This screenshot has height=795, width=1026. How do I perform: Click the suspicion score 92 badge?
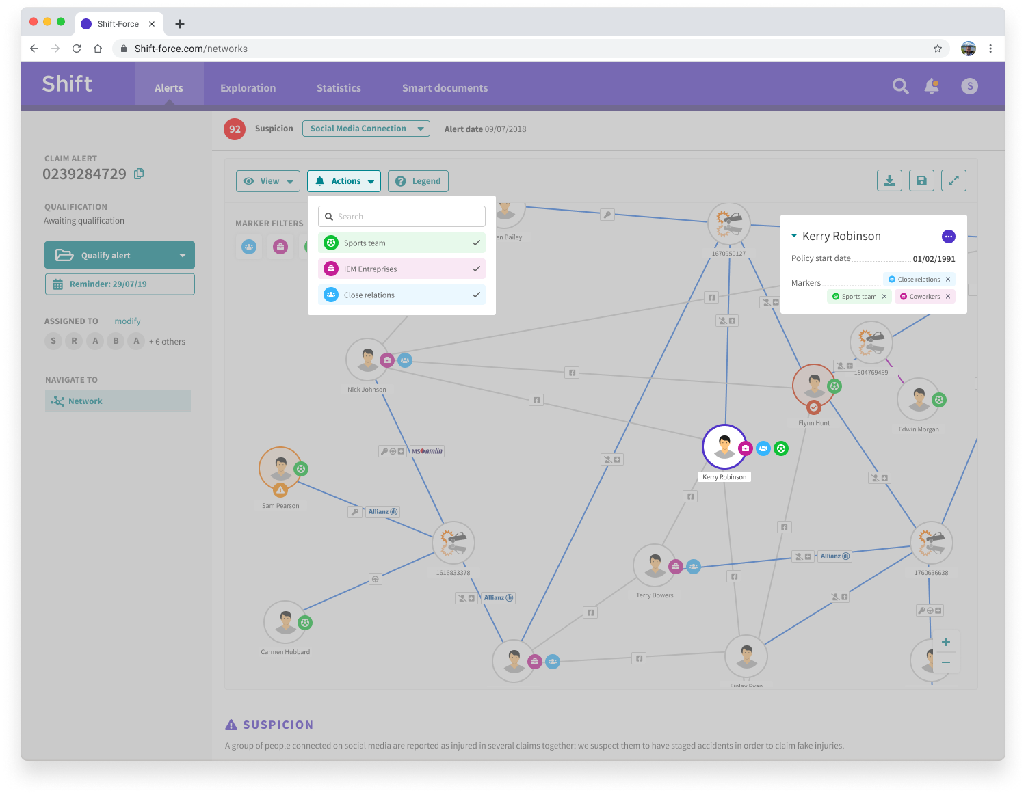click(235, 129)
